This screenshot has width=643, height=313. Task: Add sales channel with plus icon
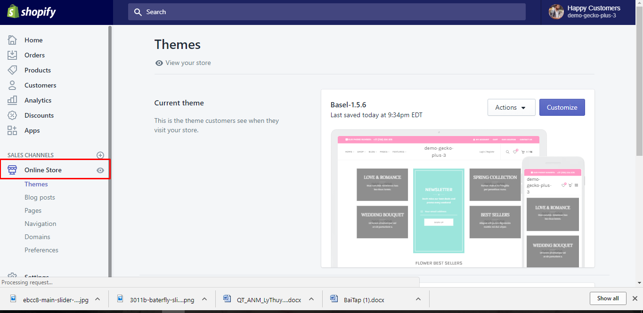click(x=100, y=155)
